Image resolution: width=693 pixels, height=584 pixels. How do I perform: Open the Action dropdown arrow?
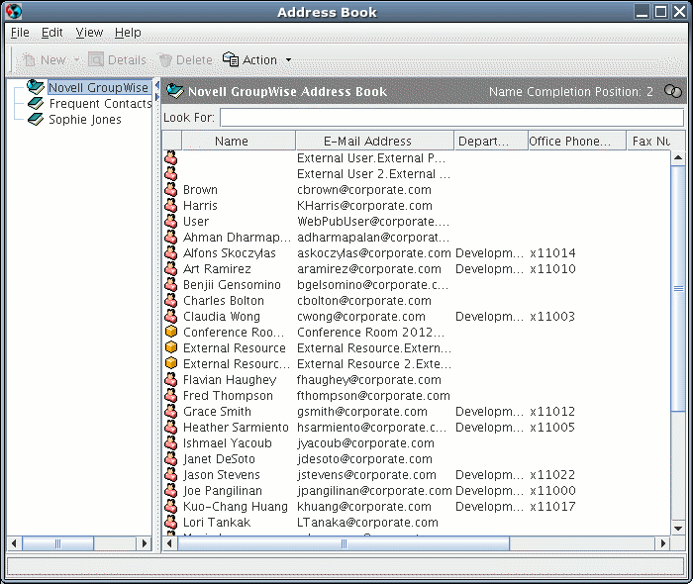coord(289,59)
